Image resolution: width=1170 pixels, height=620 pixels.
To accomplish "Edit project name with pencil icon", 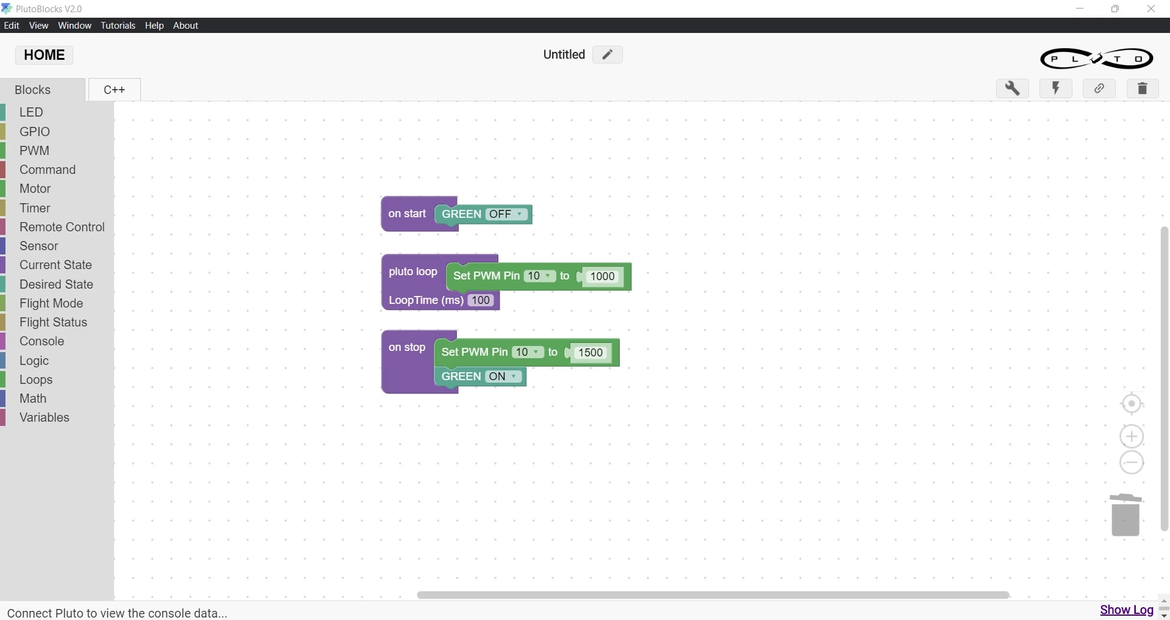I will click(x=608, y=55).
